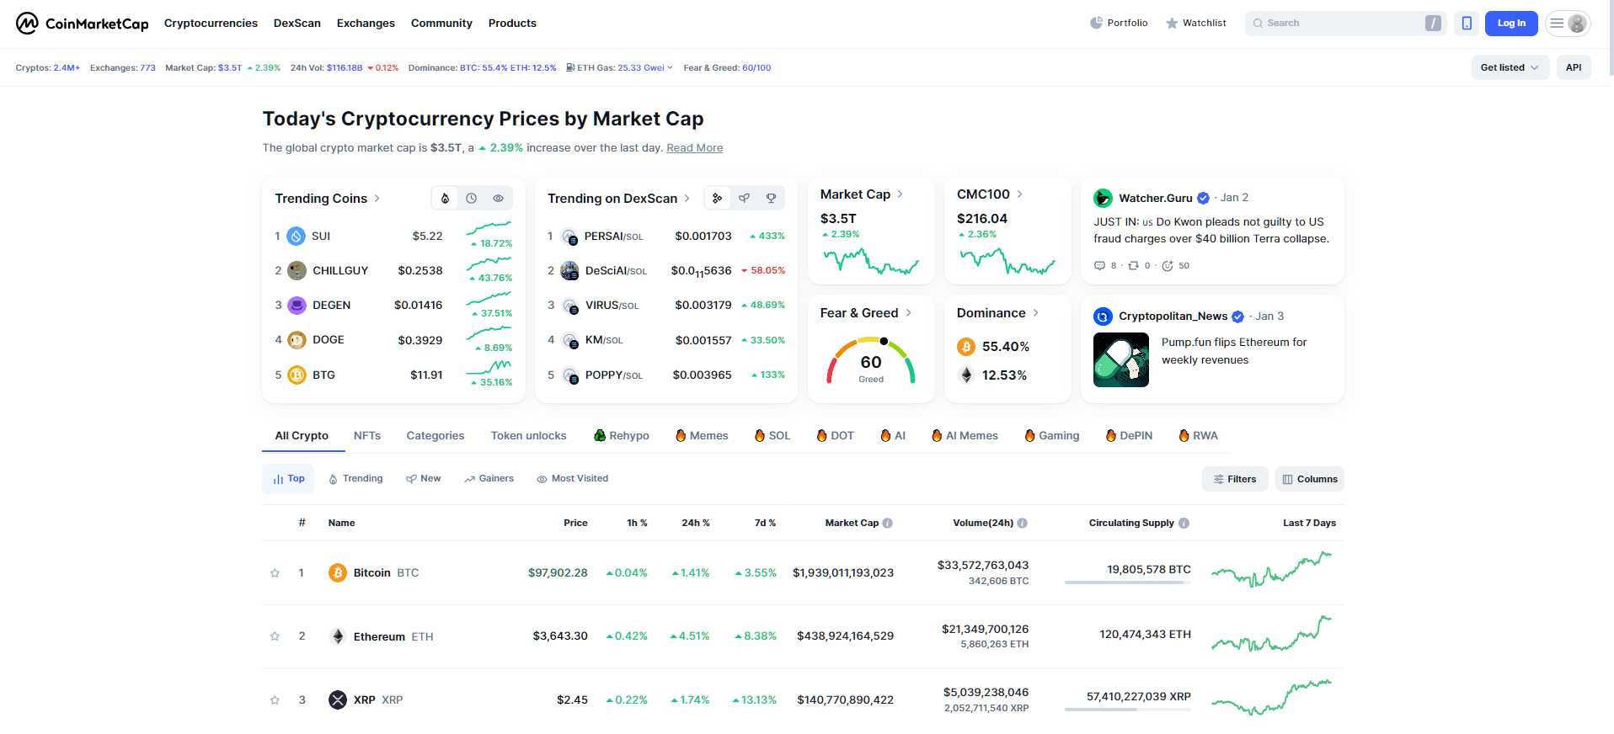The height and width of the screenshot is (734, 1614).
Task: Click Circulating Supply info icon
Action: pos(1184,524)
